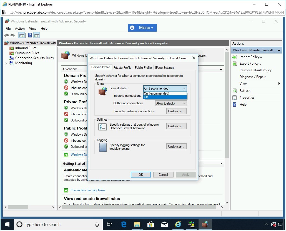Click Customize for Logging settings

[x=176, y=146]
